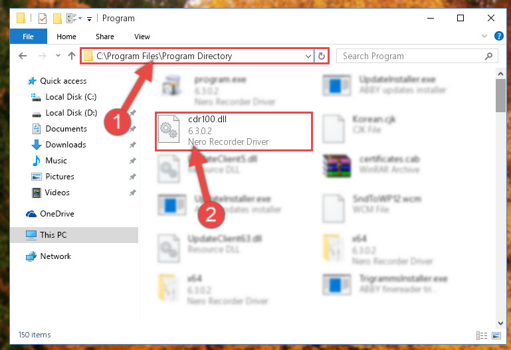This screenshot has height=350, width=511.
Task: Click the search magnifier icon
Action: [x=488, y=56]
